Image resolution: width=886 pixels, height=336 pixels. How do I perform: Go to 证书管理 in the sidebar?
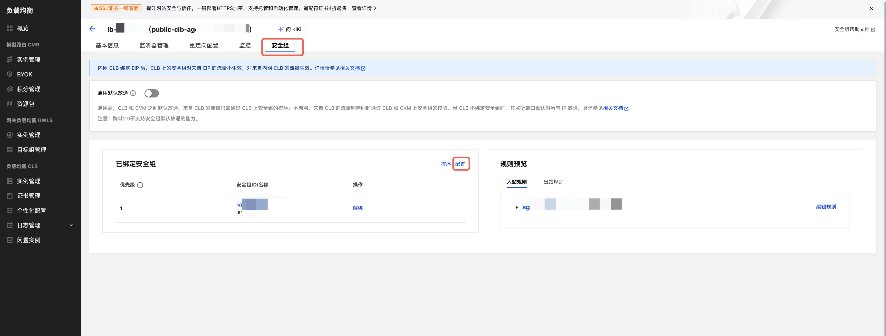coord(28,196)
